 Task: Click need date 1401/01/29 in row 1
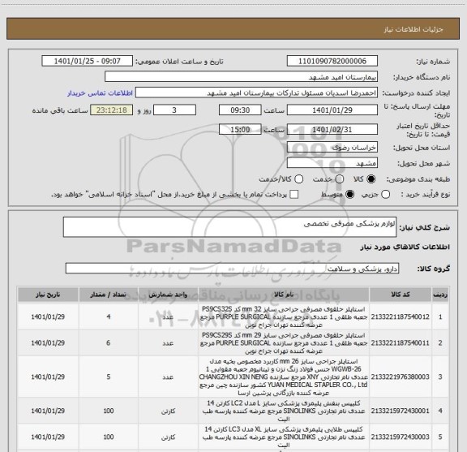48,316
